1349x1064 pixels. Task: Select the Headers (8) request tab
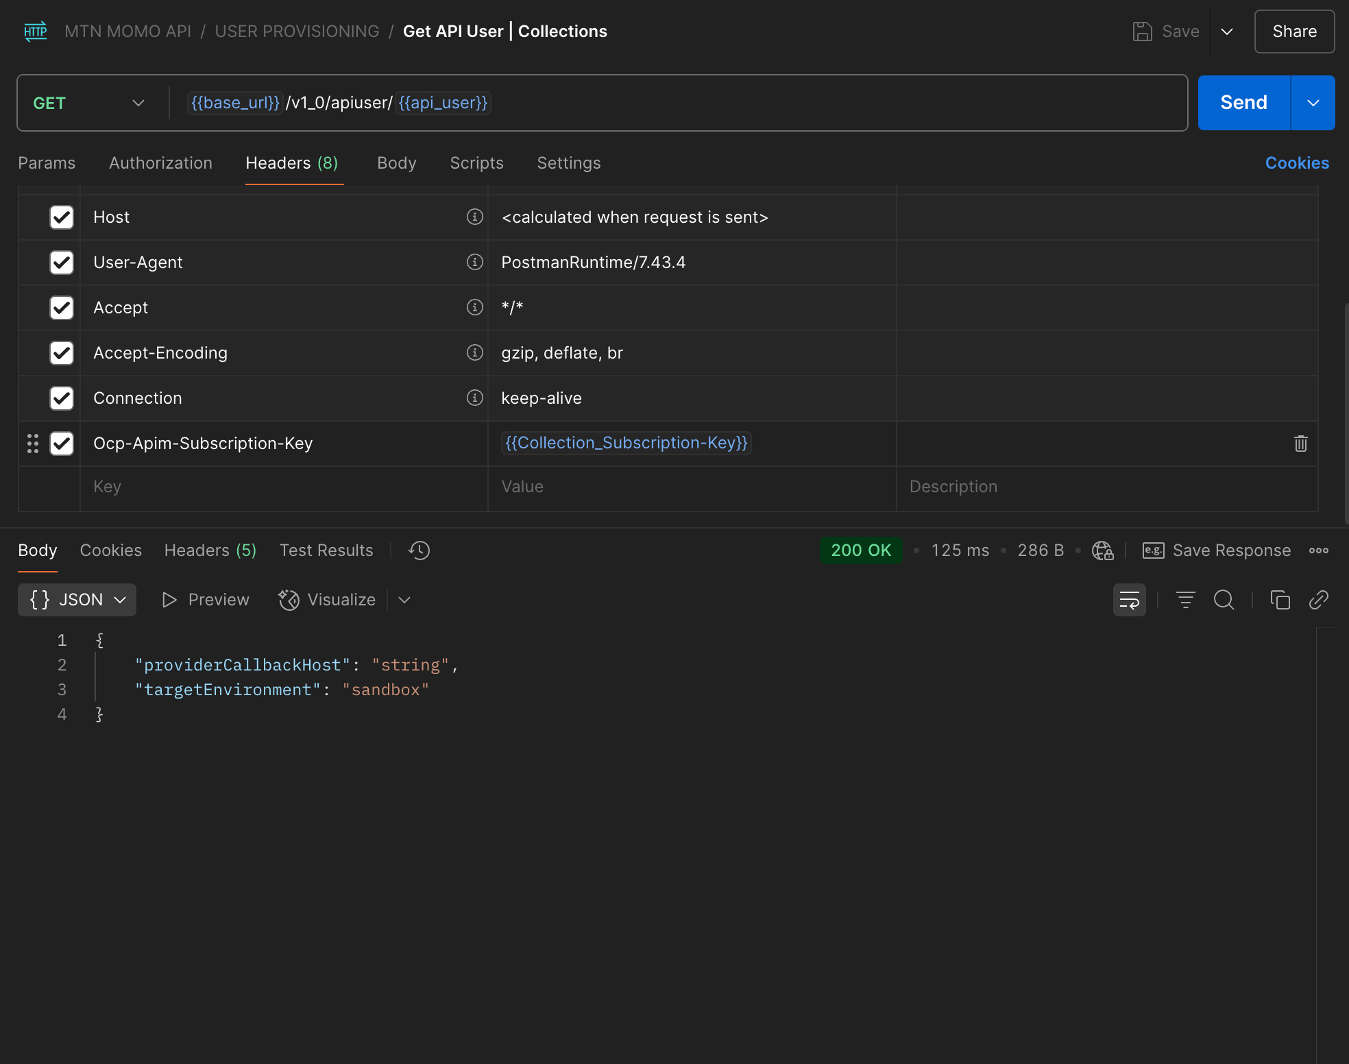coord(292,163)
